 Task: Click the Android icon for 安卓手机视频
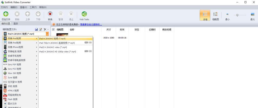(5, 56)
